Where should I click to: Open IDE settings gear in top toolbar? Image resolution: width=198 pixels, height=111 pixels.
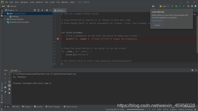click(192, 6)
